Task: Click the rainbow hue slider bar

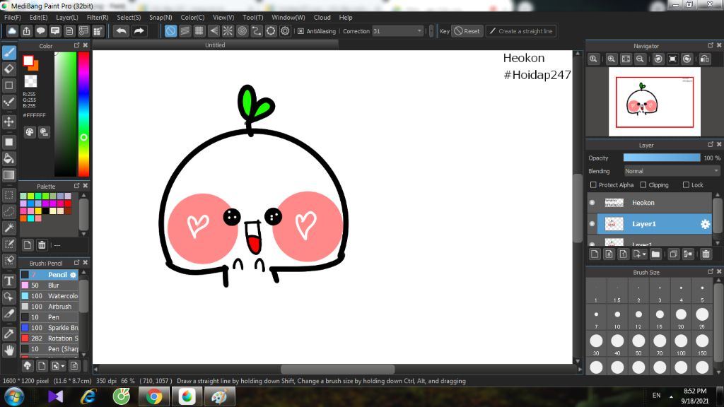Action: tap(83, 114)
